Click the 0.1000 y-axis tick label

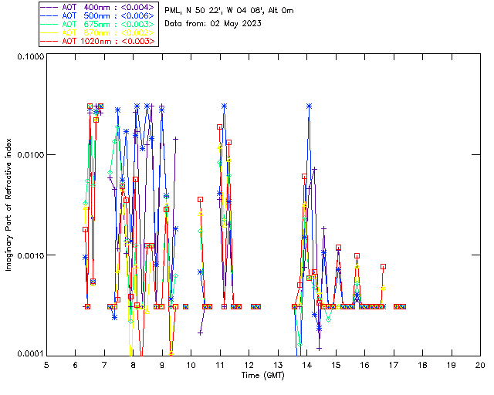click(30, 56)
